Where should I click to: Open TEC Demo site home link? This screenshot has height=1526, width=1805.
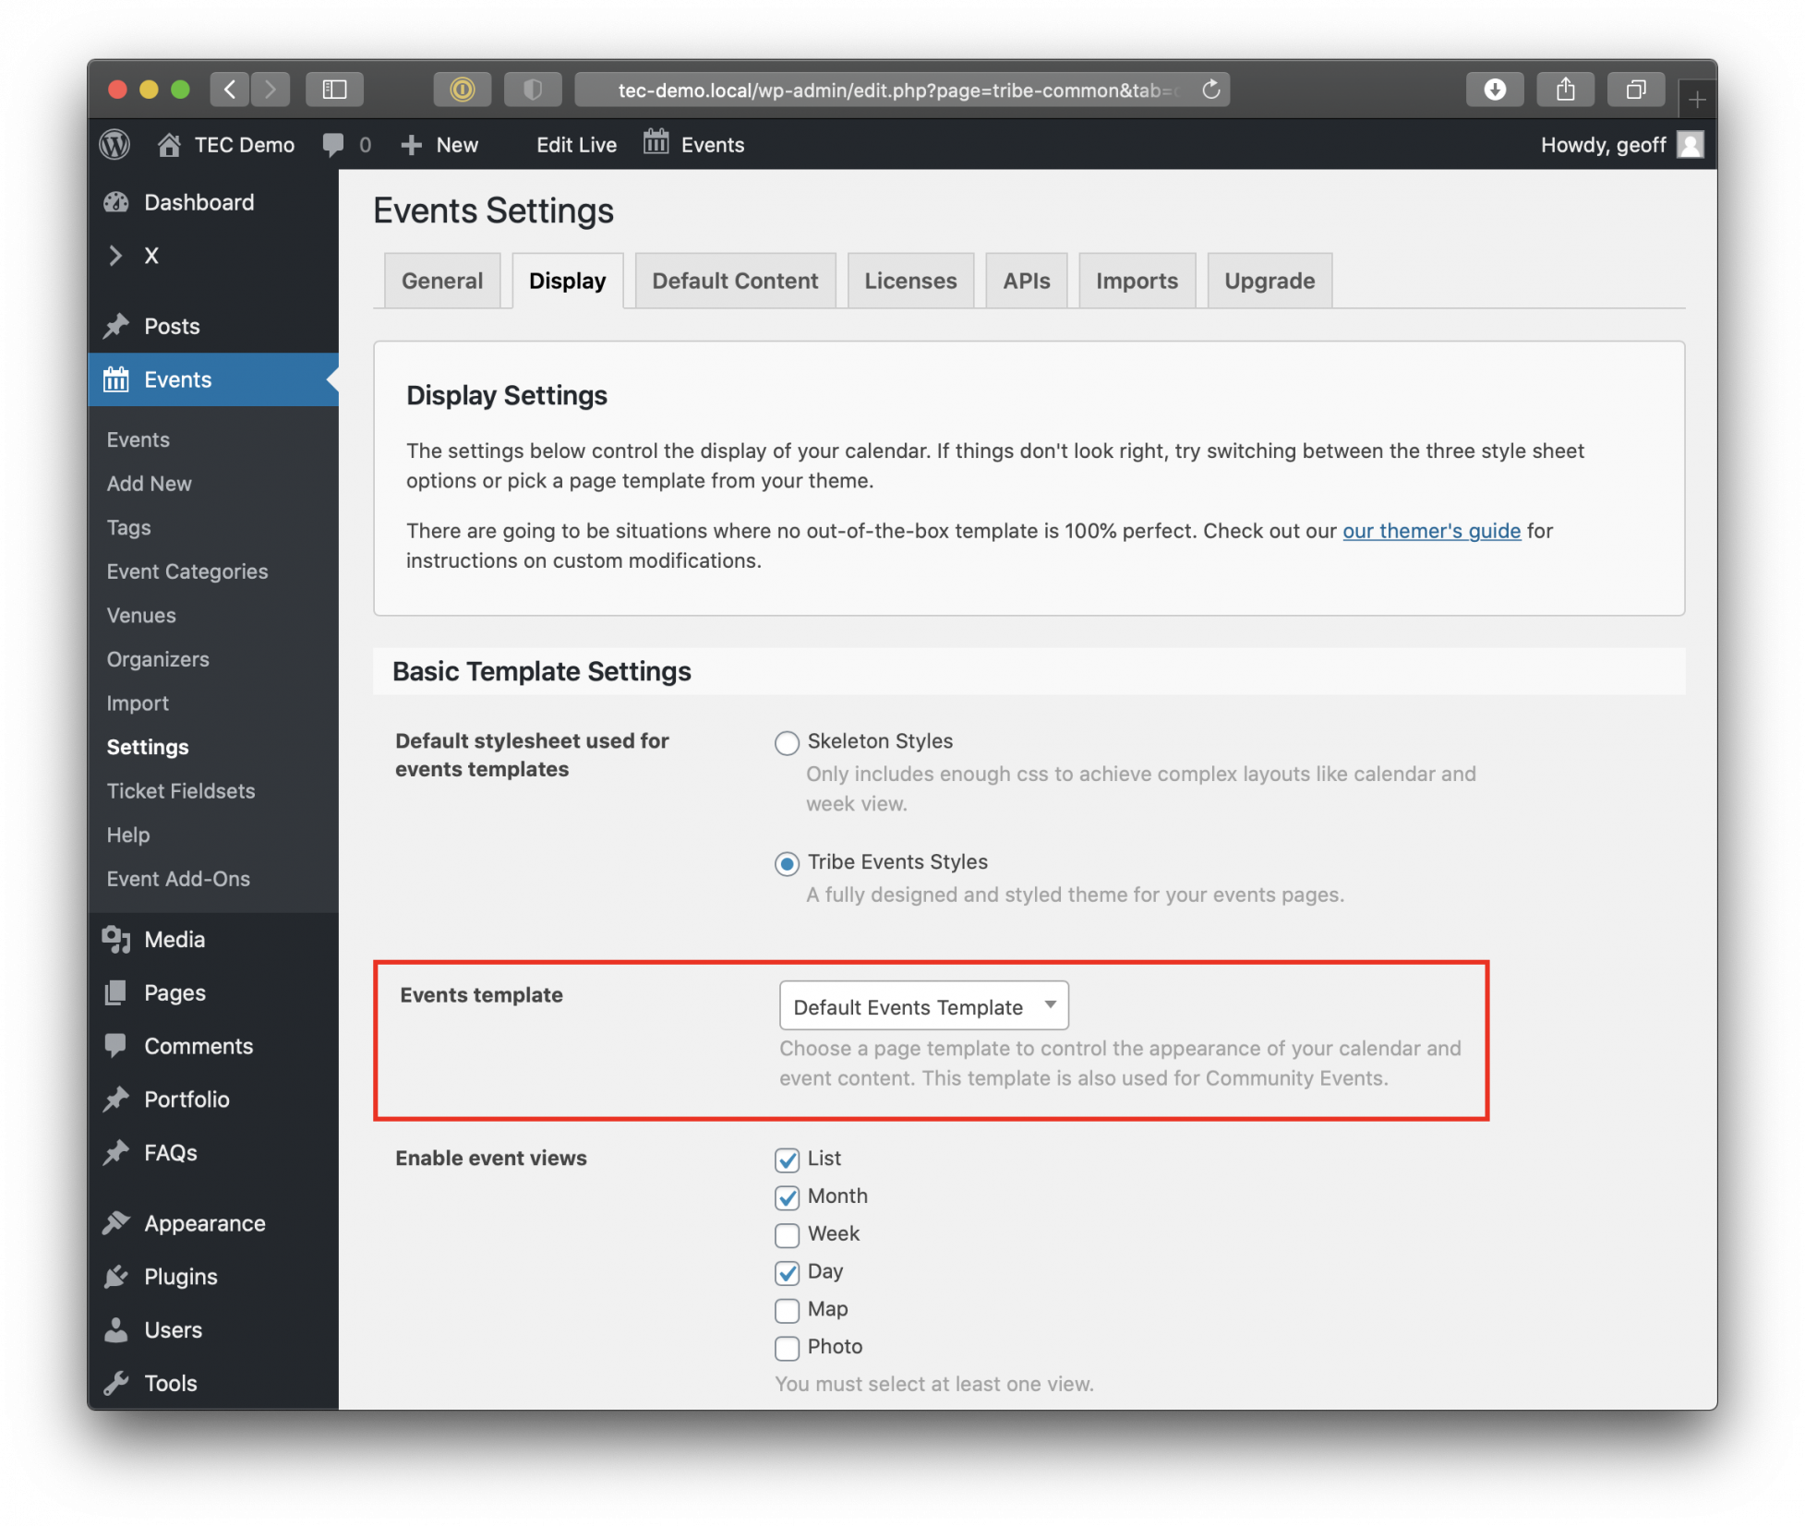coord(226,145)
